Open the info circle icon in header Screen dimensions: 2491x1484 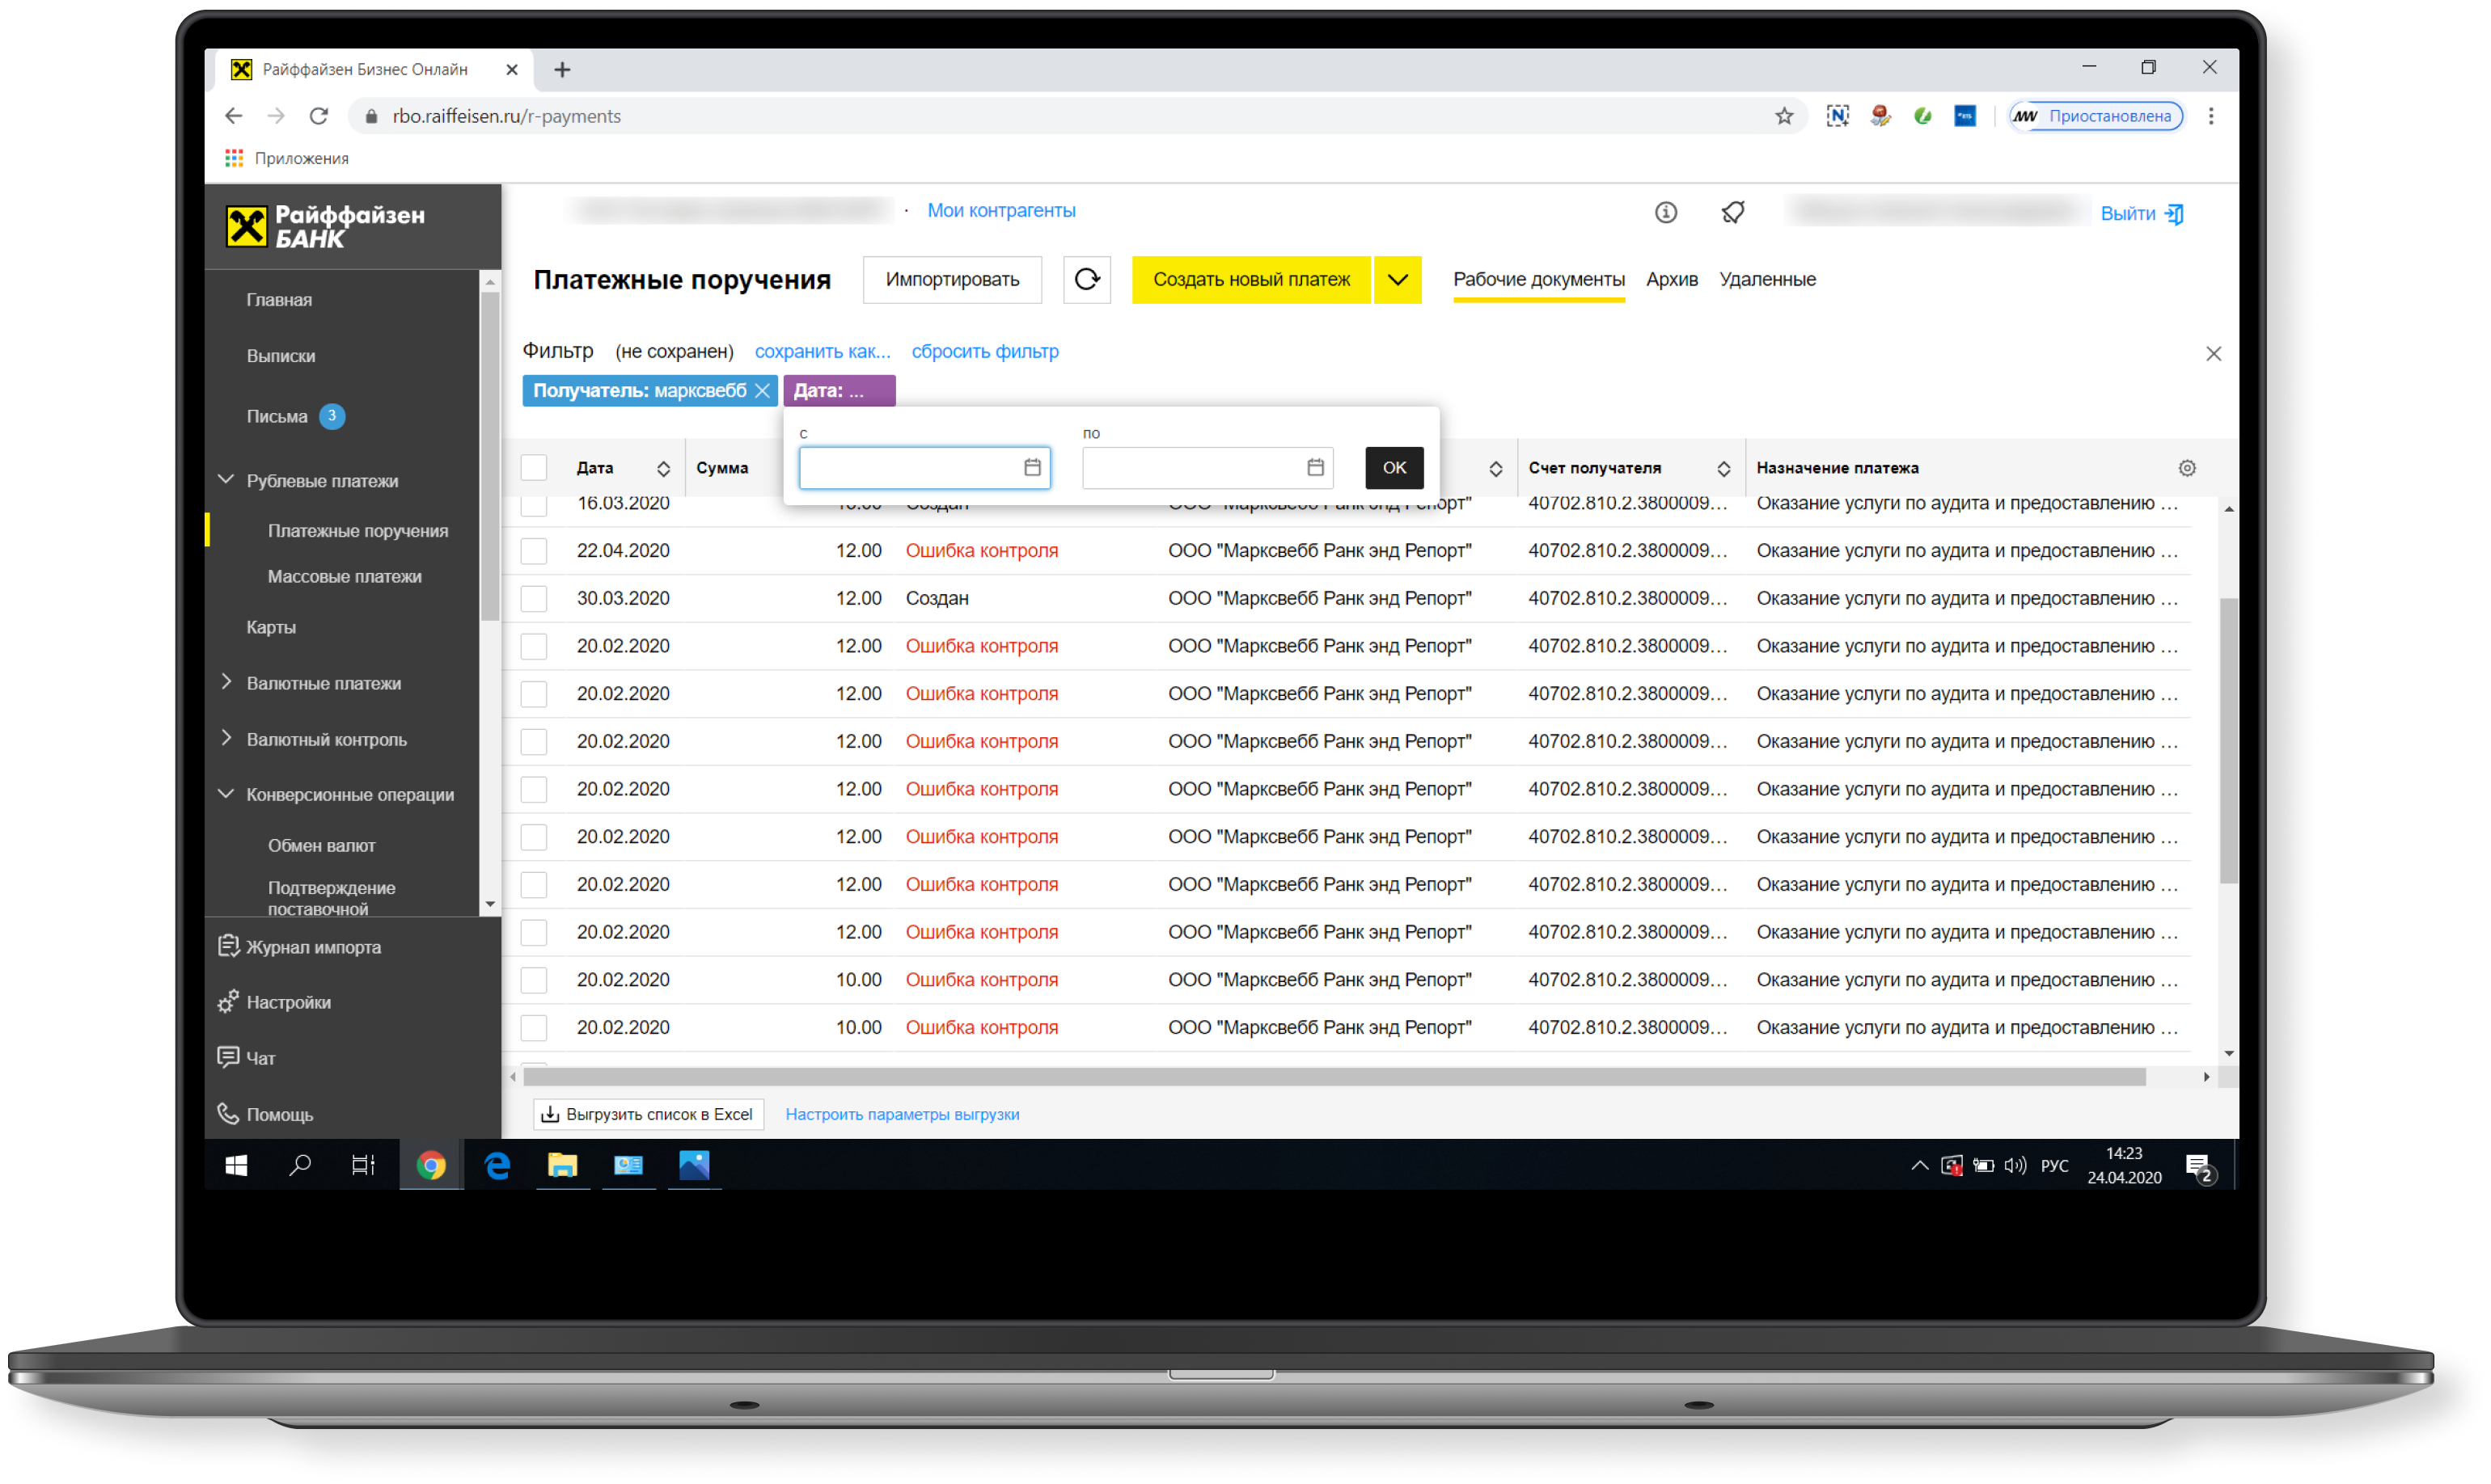click(x=1664, y=212)
